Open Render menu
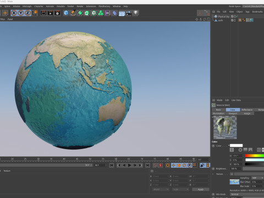 80,6
